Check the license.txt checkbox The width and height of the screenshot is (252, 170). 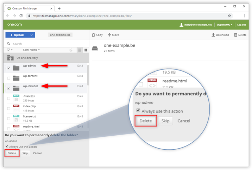tap(9, 118)
